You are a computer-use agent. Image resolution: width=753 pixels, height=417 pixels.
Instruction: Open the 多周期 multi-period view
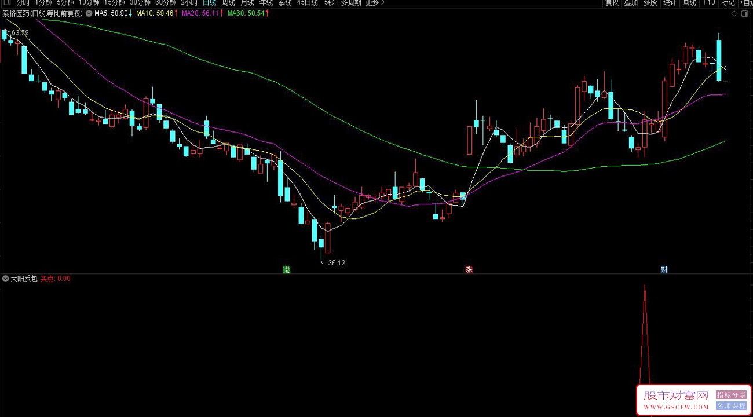351,3
